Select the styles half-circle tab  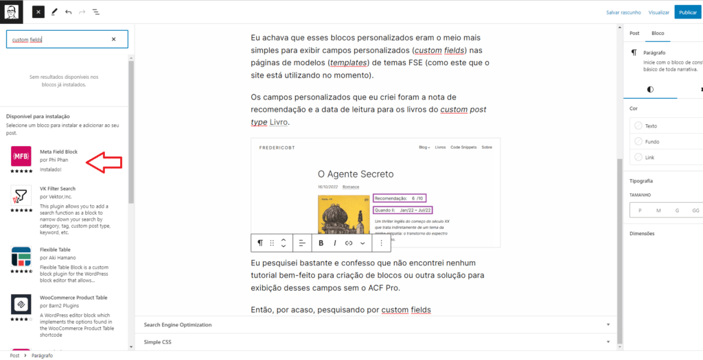click(650, 90)
